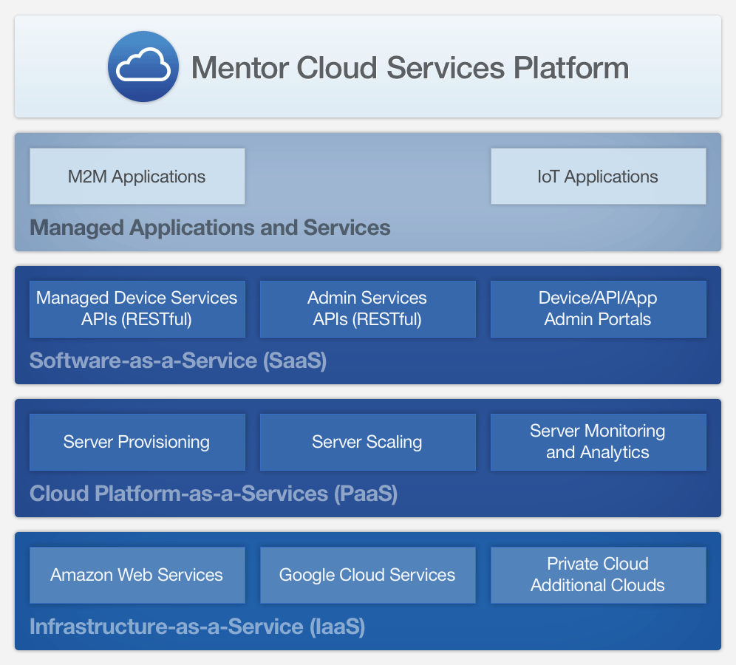Choose the Amazon Web Services box
Screen dimensions: 736x665
[x=137, y=575]
